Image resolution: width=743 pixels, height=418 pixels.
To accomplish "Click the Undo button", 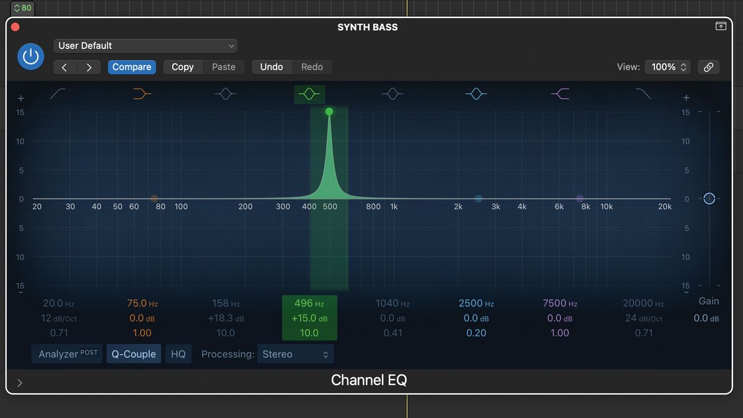I will tap(271, 67).
